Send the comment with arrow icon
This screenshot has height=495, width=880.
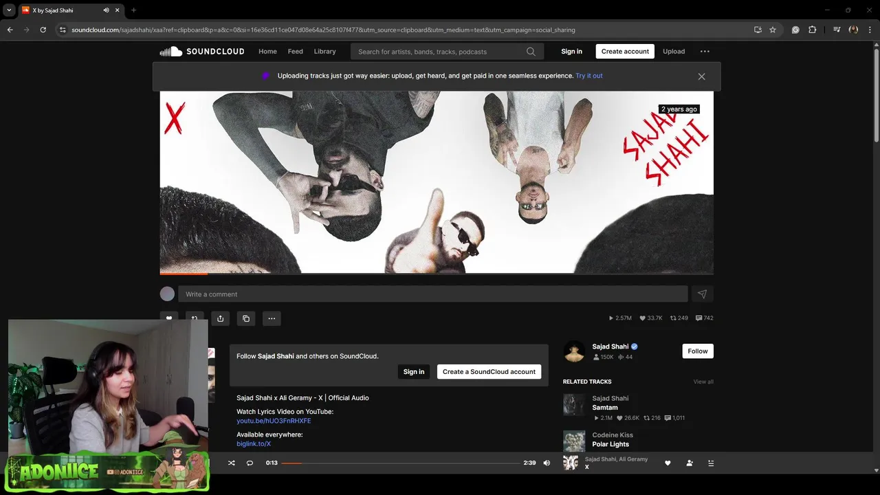[702, 294]
